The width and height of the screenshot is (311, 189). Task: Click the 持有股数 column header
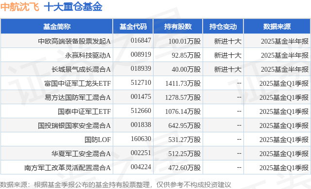(178, 27)
